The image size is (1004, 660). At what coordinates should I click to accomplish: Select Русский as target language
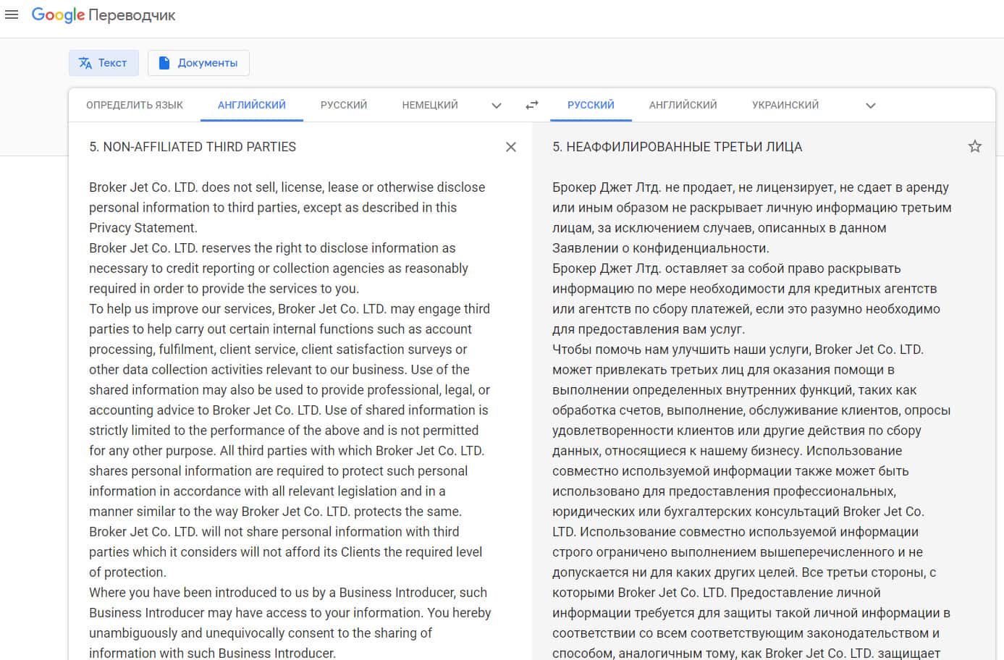591,105
